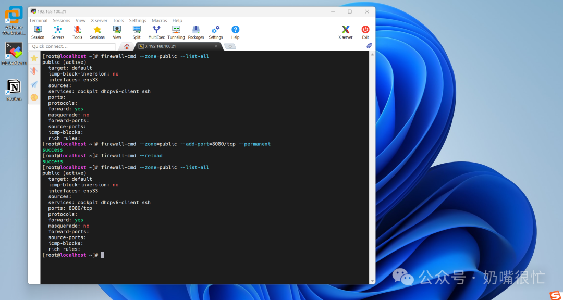
Task: Open the Tools toolbar icon
Action: coord(77,32)
